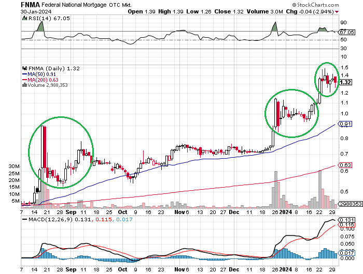
Task: Click the Federal National Mortgage company name
Action: tap(74, 5)
